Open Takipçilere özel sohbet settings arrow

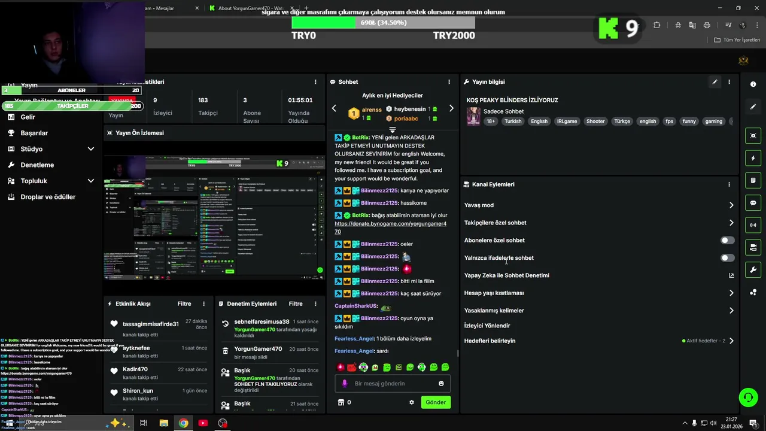(731, 223)
